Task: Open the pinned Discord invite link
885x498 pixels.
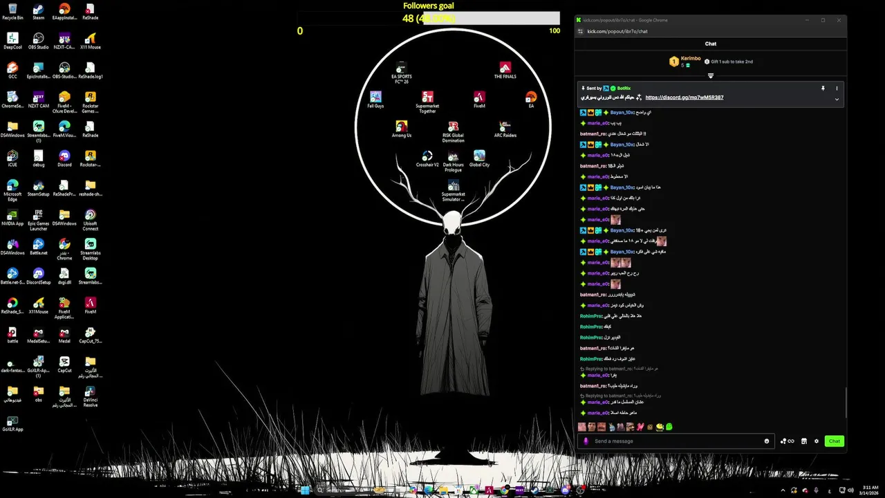Action: (x=684, y=98)
